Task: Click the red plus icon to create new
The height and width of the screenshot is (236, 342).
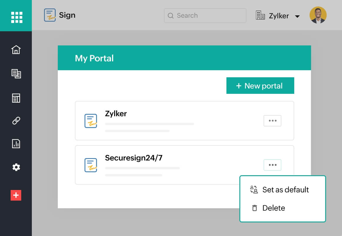Action: pos(16,195)
